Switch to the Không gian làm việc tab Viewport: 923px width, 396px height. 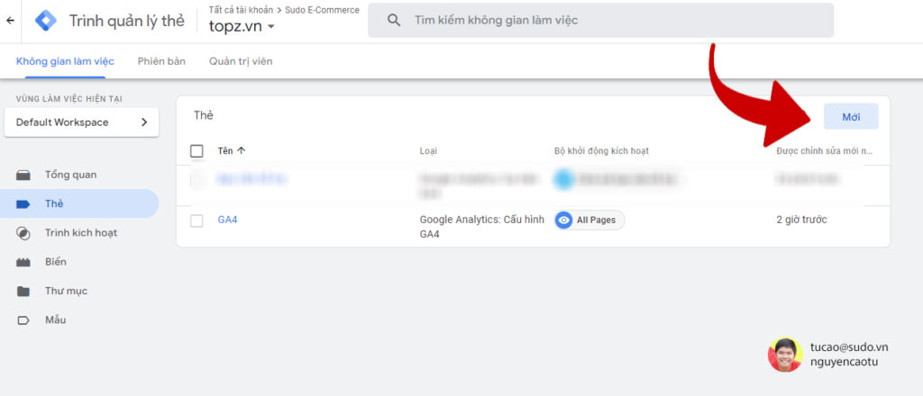tap(65, 61)
